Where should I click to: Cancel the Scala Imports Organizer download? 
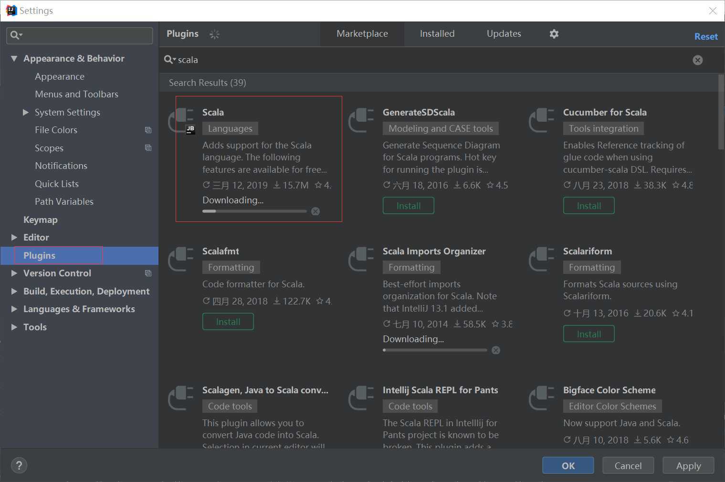(x=496, y=350)
